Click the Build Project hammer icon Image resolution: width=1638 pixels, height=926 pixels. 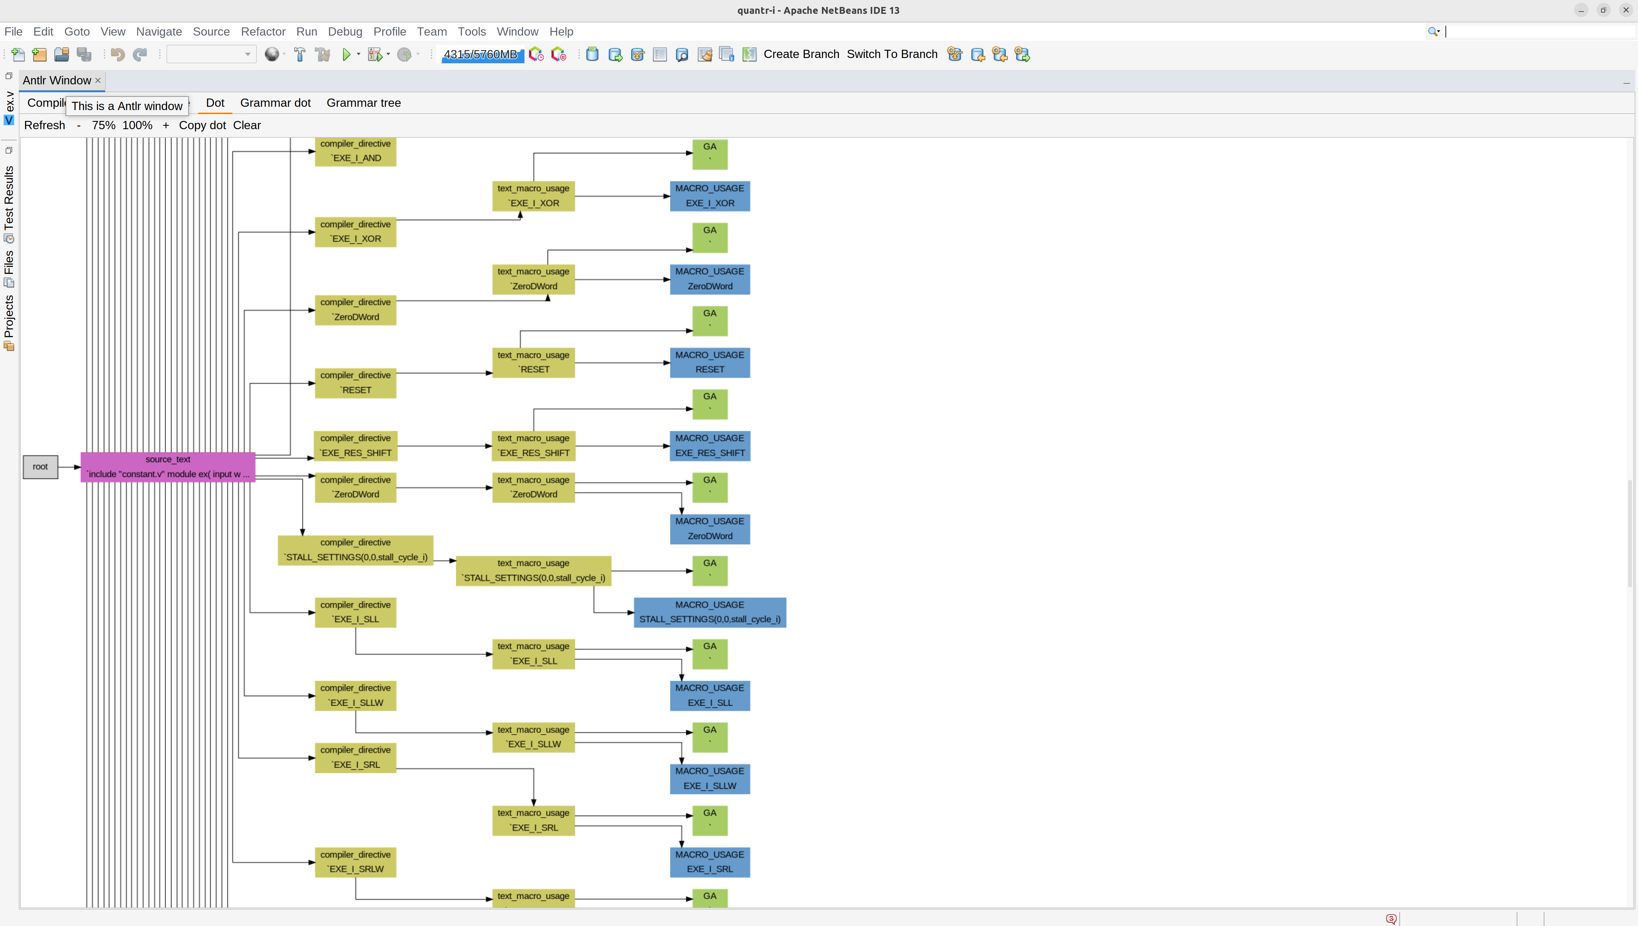[x=300, y=55]
